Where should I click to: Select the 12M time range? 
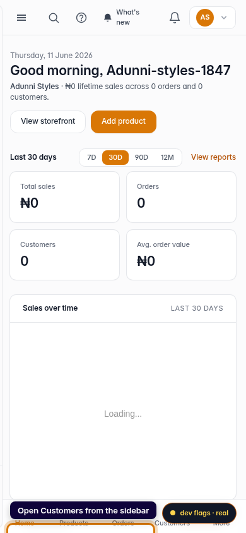167,157
